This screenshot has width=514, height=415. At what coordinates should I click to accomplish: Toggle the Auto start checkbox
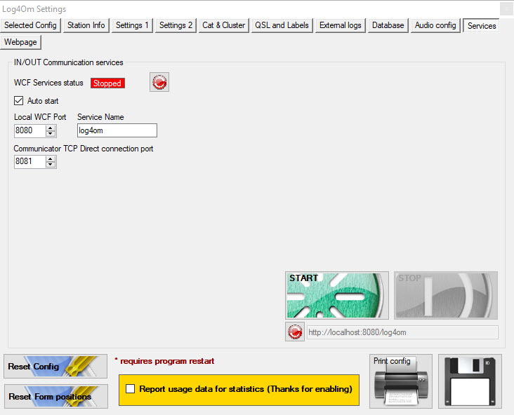point(19,100)
